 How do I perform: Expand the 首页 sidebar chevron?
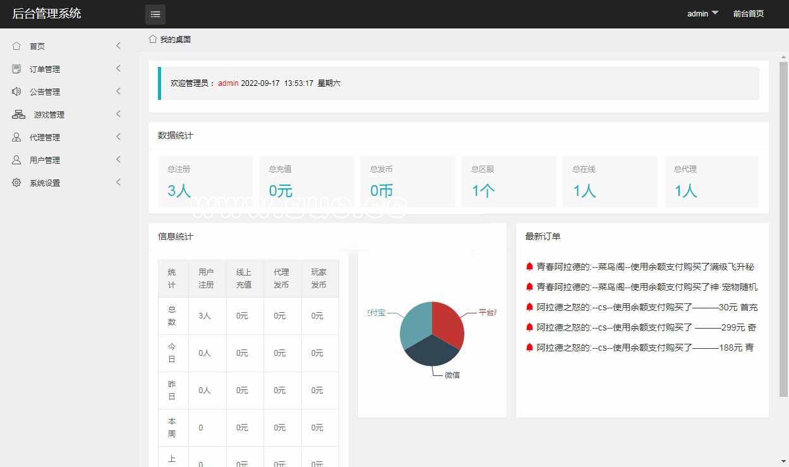[x=118, y=45]
